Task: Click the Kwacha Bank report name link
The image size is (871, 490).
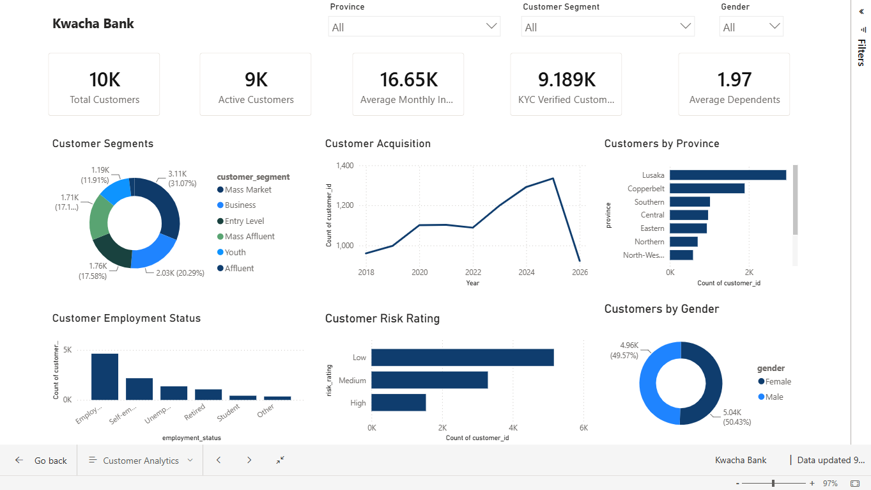Action: pos(741,460)
